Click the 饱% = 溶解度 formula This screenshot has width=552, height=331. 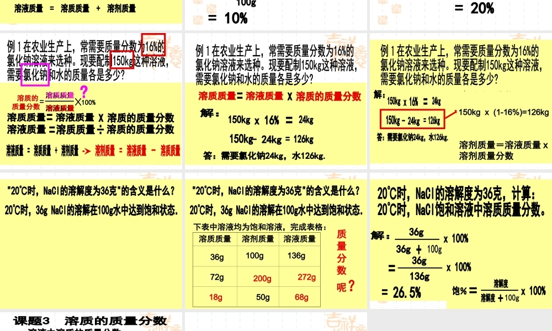point(499,291)
